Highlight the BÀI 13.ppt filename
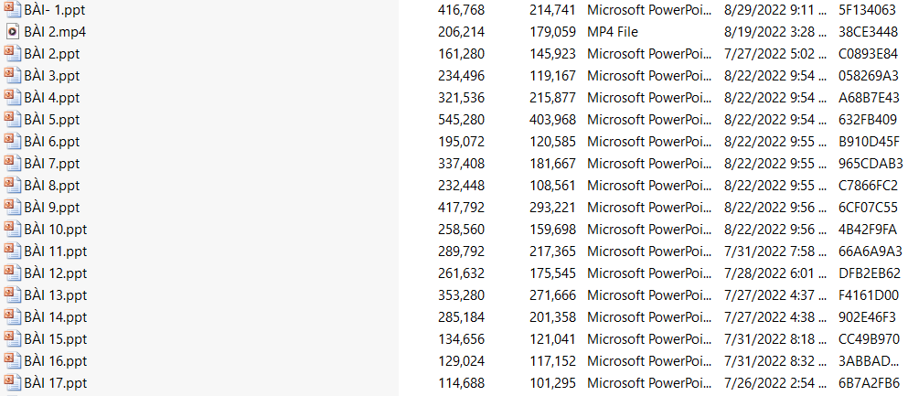 56,294
